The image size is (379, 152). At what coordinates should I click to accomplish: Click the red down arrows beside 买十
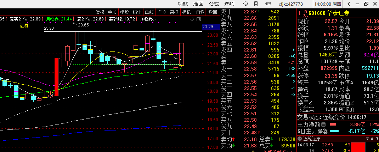point(259,133)
